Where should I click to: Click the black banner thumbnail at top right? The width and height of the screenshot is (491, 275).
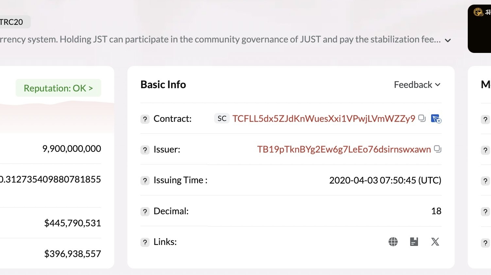pos(480,29)
